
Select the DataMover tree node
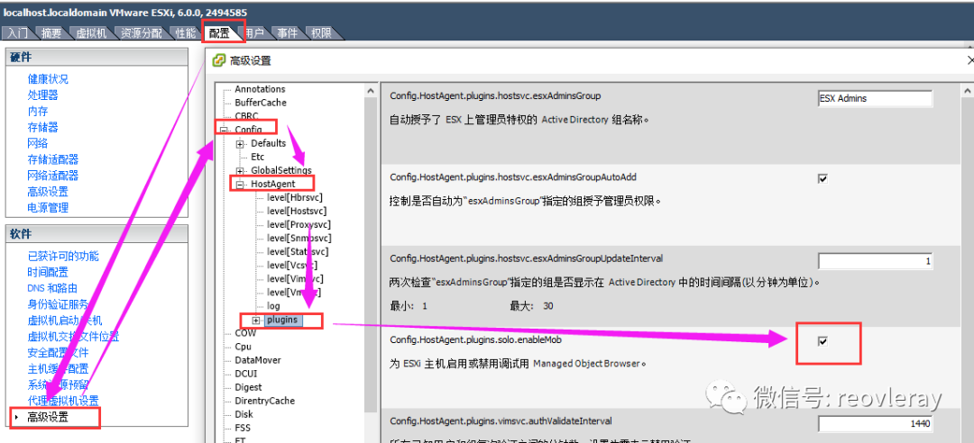(257, 360)
